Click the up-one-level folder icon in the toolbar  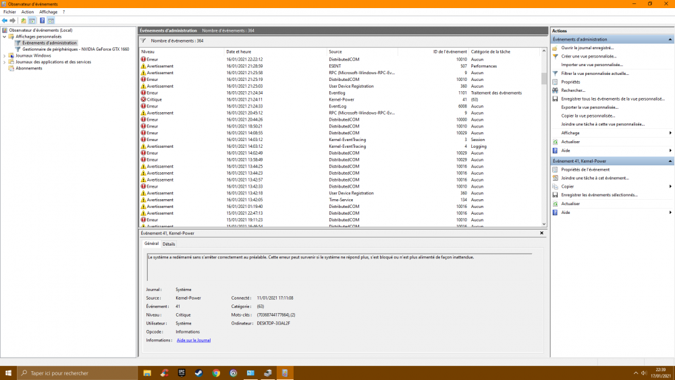coord(24,21)
